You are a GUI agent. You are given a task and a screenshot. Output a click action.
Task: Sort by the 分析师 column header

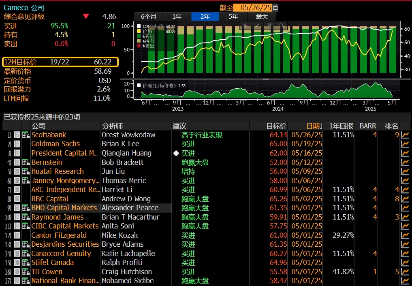[x=112, y=126]
